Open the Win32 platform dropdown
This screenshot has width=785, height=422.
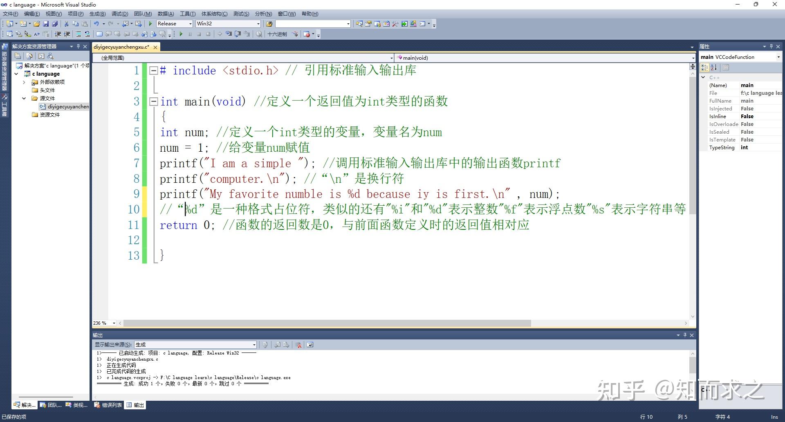(x=228, y=24)
